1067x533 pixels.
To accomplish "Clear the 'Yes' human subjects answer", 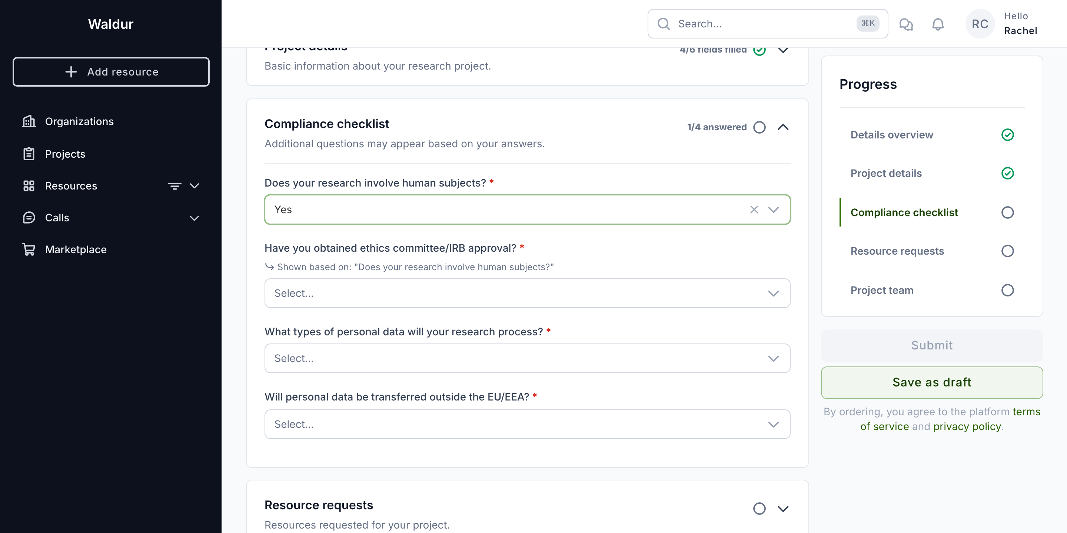I will click(x=754, y=209).
